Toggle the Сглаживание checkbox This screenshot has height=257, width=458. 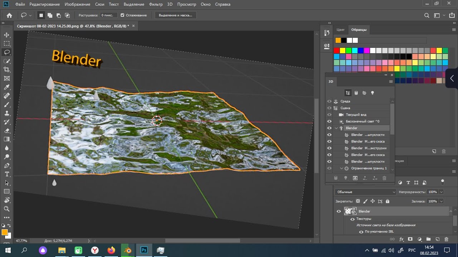click(122, 15)
